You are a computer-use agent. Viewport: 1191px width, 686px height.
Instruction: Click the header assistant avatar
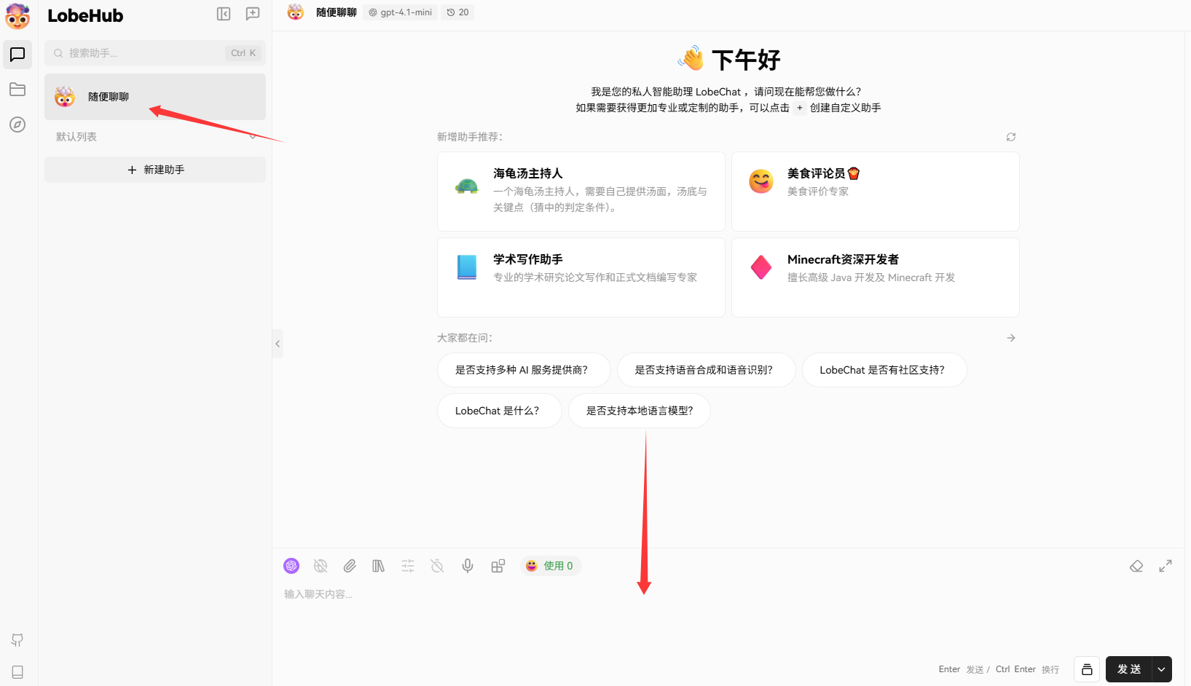pyautogui.click(x=295, y=12)
